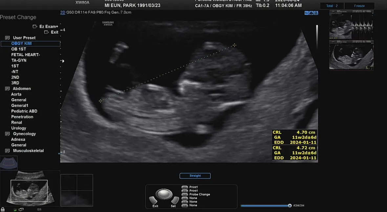Select the Adnexa preset

coord(18,139)
